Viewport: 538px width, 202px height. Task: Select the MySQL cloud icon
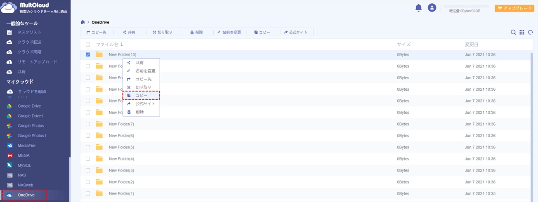point(9,165)
